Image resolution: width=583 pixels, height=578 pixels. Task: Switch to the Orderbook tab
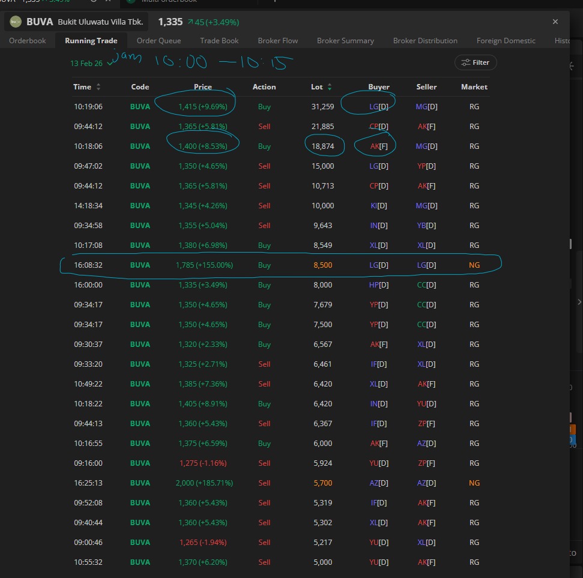pyautogui.click(x=27, y=41)
